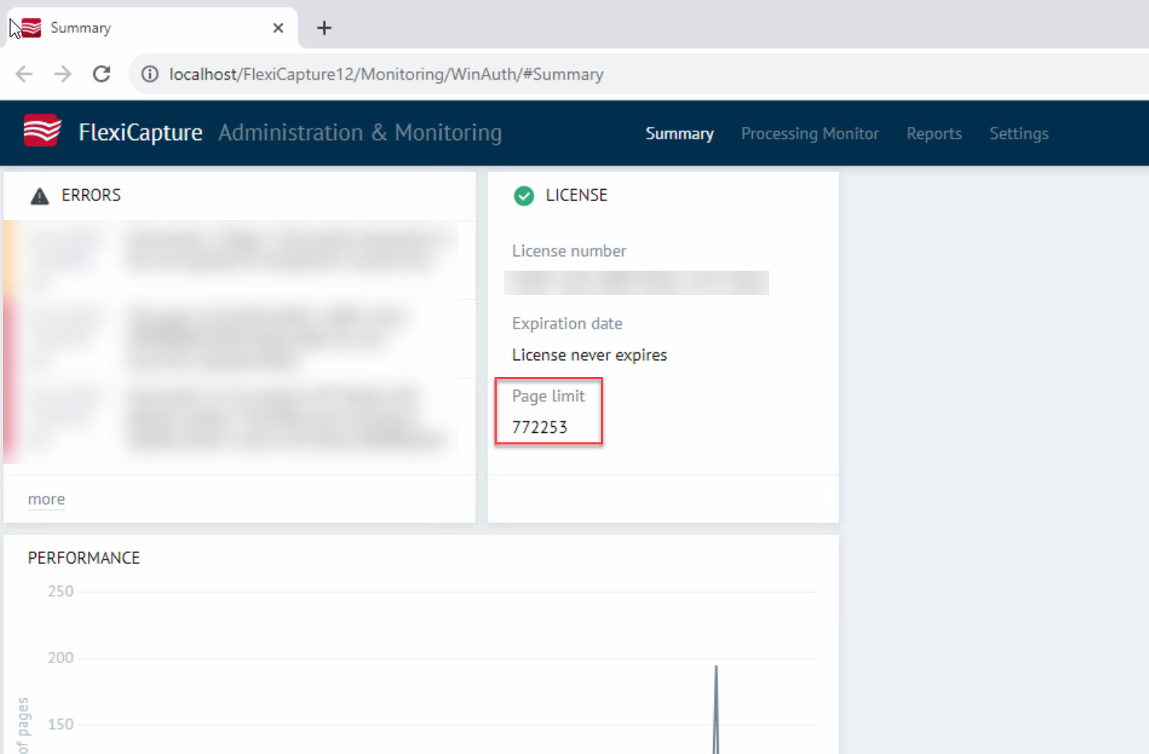1149x754 pixels.
Task: Open the Reports menu item
Action: pyautogui.click(x=934, y=133)
